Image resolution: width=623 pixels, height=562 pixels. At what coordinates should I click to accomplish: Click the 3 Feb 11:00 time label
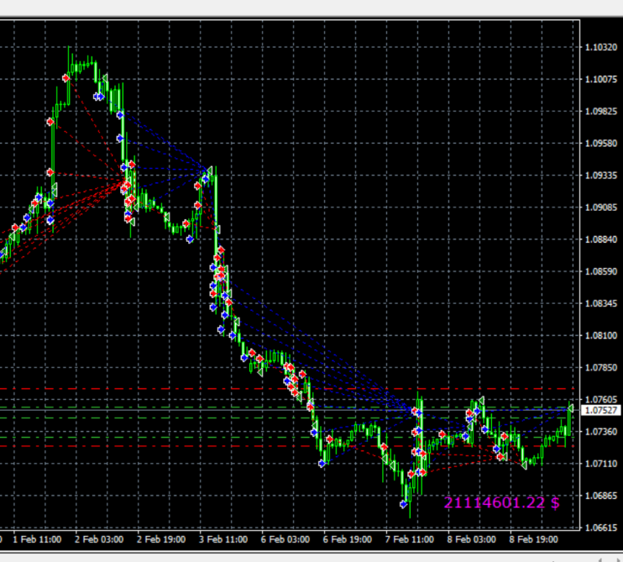tap(223, 540)
